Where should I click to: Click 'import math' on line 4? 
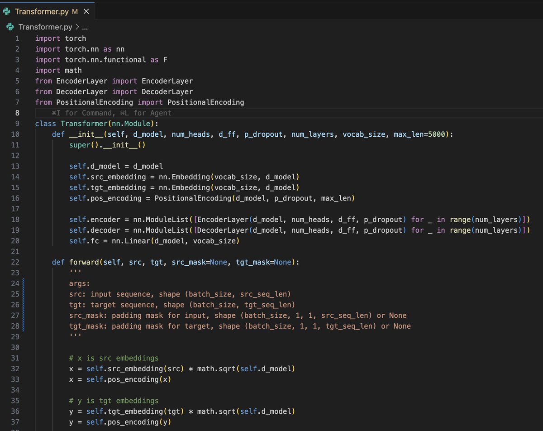[58, 70]
